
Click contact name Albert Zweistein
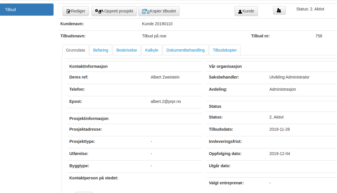coord(165,77)
